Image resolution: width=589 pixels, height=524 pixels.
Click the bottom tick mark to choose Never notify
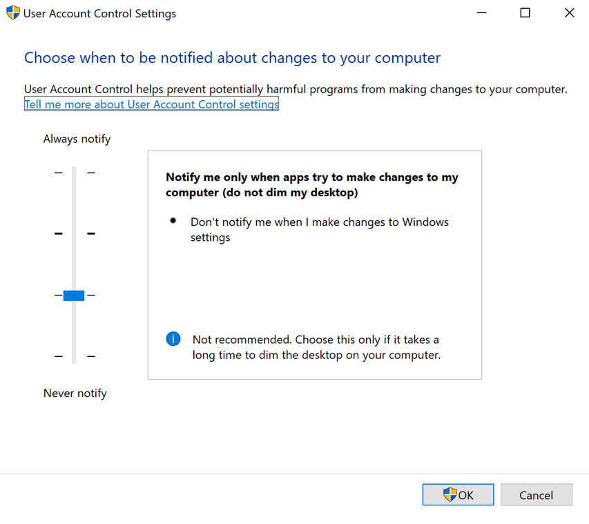click(73, 356)
